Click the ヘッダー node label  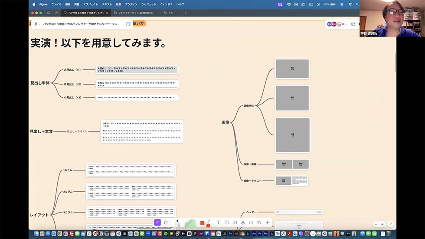(251, 212)
